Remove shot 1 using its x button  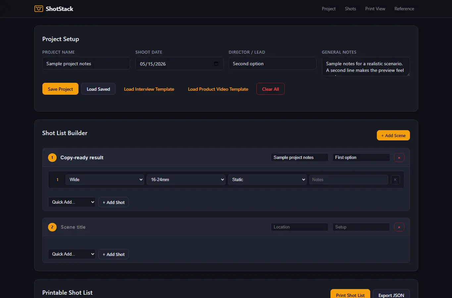(x=395, y=180)
